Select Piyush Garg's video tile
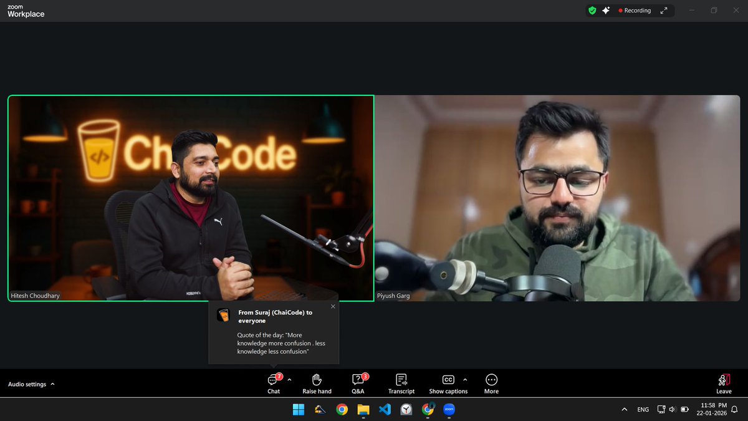 pyautogui.click(x=557, y=198)
